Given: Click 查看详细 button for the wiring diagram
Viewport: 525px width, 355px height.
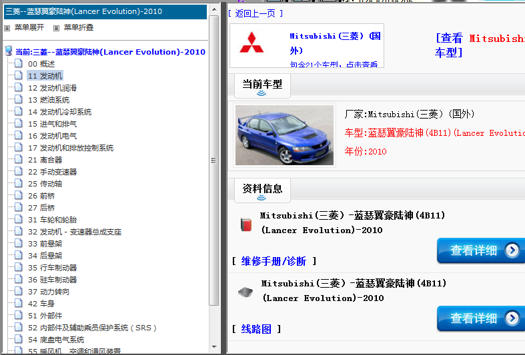Looking at the screenshot, I should click(481, 318).
